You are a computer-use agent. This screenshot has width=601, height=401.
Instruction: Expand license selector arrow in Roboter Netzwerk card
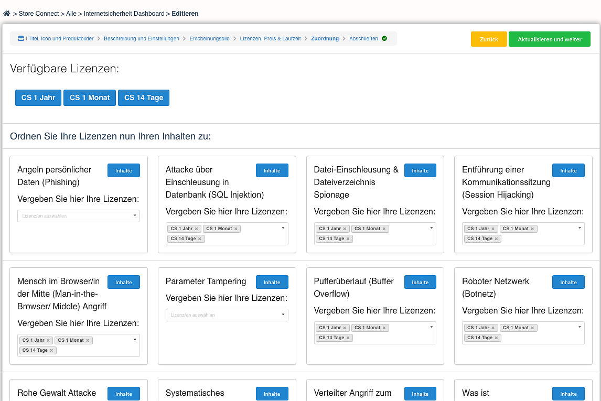click(579, 327)
